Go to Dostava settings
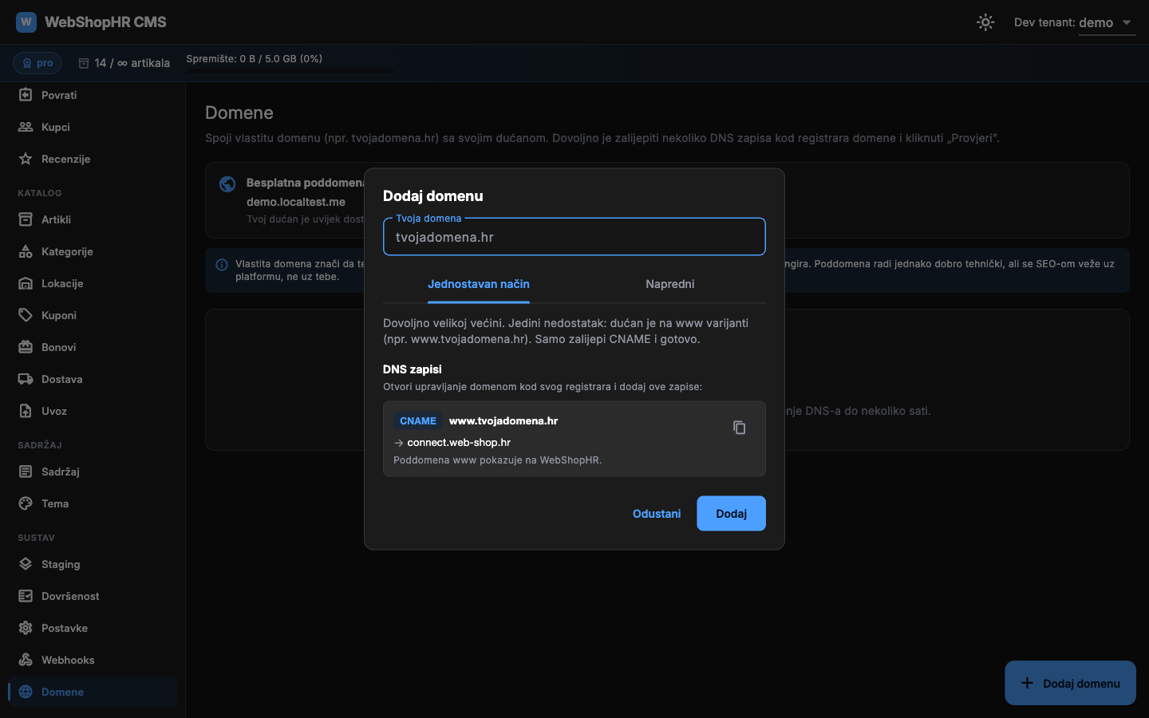This screenshot has width=1149, height=718. tap(93, 379)
